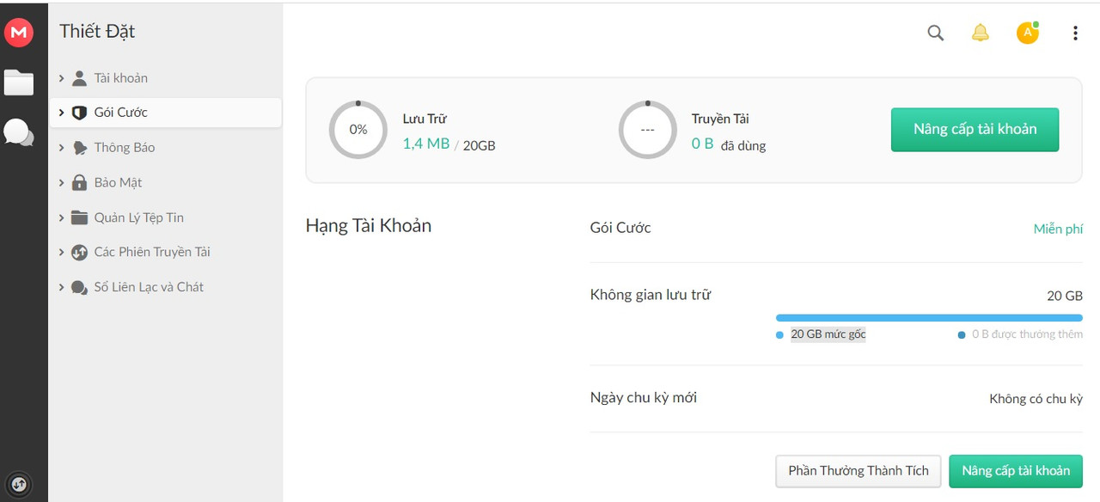Open notifications bell icon
The image size is (1100, 502).
(x=980, y=33)
